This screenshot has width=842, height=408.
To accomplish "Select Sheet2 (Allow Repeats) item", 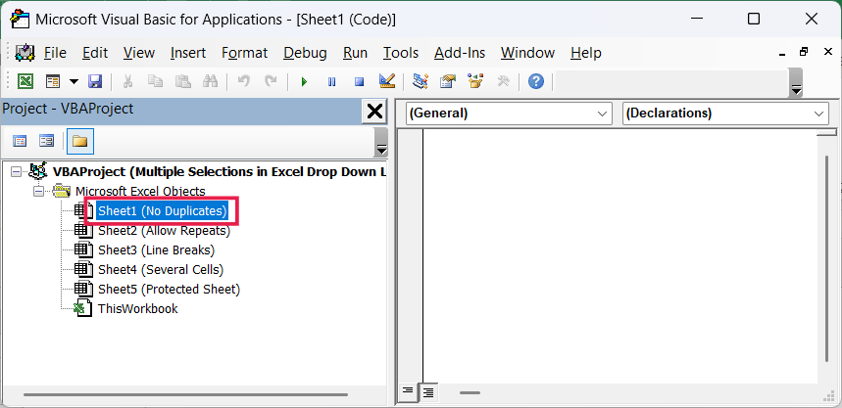I will 164,231.
